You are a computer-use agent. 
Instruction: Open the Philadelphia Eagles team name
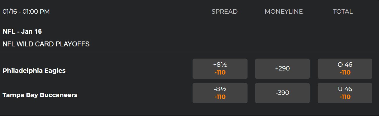pos(34,70)
